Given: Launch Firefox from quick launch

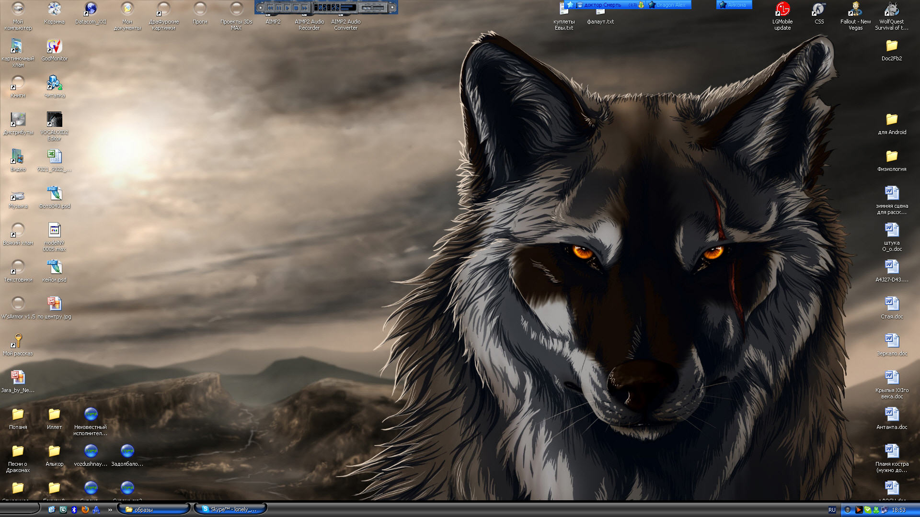Looking at the screenshot, I should 85,510.
